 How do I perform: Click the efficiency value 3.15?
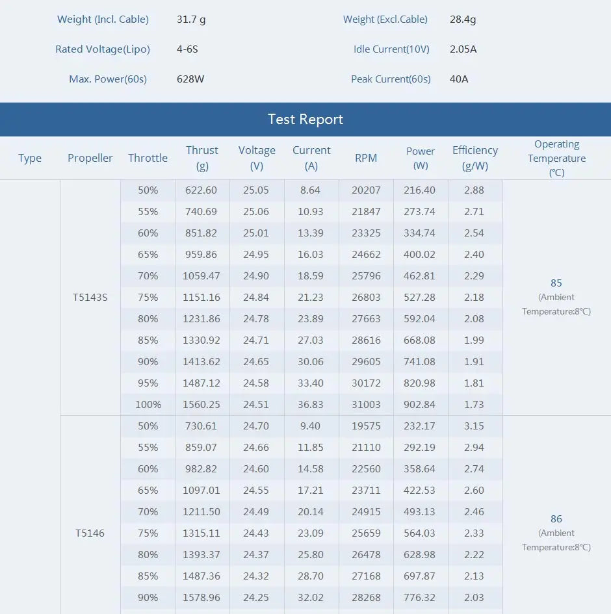tap(474, 426)
